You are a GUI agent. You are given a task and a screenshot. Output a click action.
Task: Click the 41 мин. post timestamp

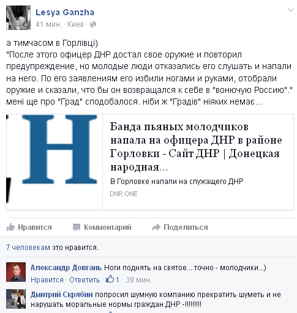pyautogui.click(x=48, y=24)
